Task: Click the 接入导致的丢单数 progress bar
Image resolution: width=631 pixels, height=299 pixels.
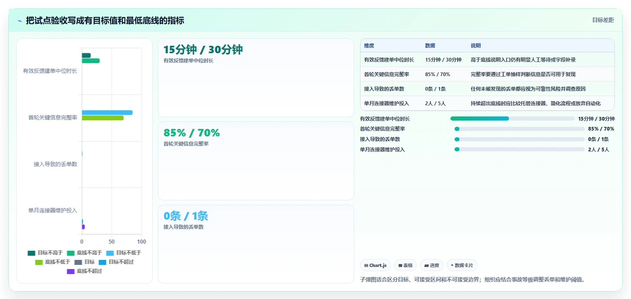Action: (x=519, y=139)
